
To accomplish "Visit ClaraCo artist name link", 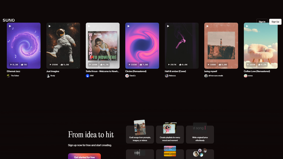I will 133,76.
